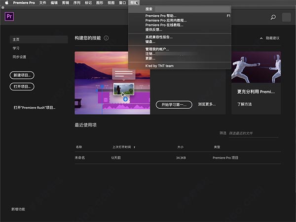Image resolution: width=296 pixels, height=222 pixels.
Task: Open the 编辑 menu
Action: (54, 2)
